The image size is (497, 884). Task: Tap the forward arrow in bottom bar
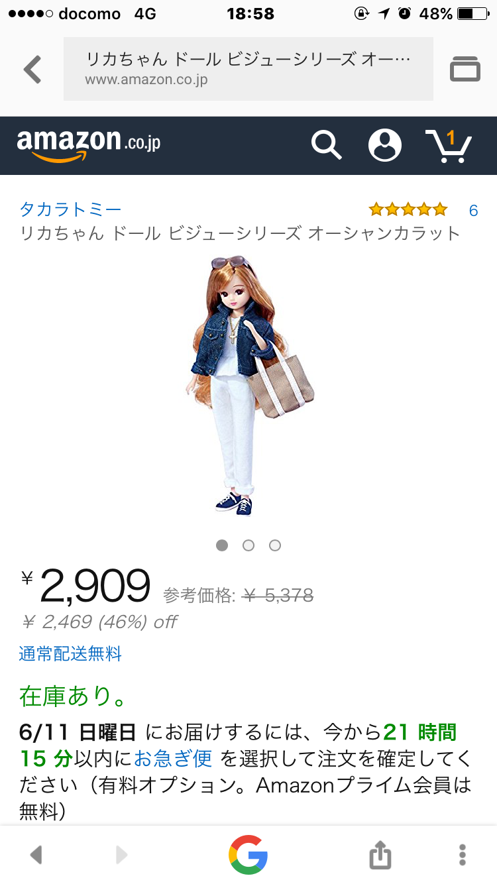click(x=121, y=855)
